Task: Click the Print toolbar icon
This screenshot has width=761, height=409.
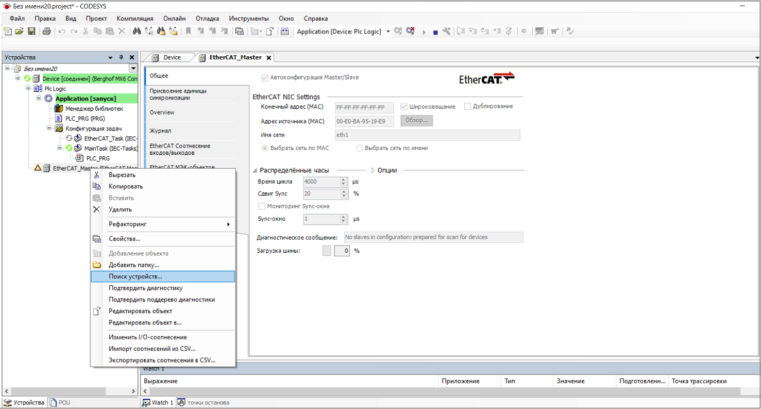Action: 47,31
